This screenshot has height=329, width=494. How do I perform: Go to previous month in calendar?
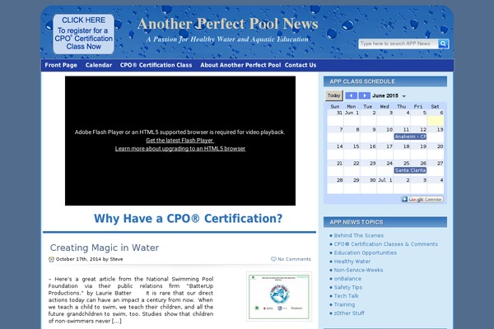(352, 95)
